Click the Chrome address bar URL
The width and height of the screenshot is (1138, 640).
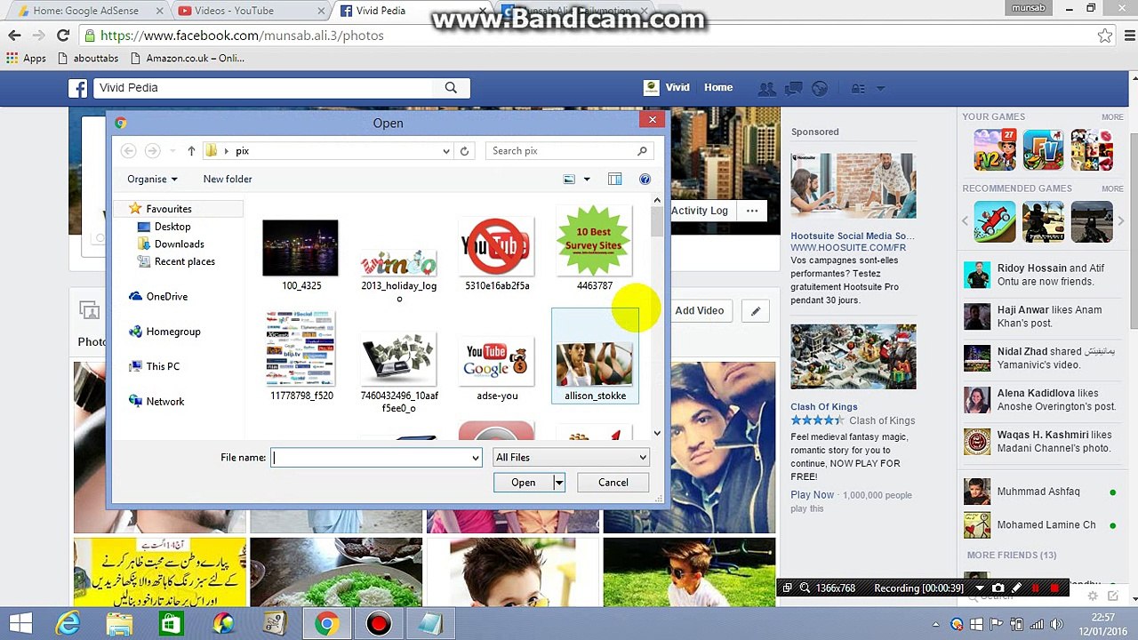coord(242,36)
